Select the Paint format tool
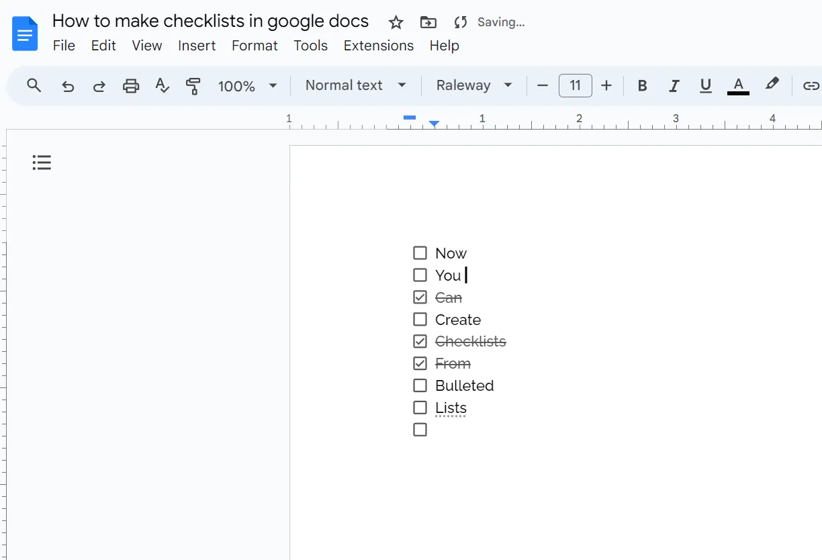Viewport: 822px width, 560px height. coord(193,85)
